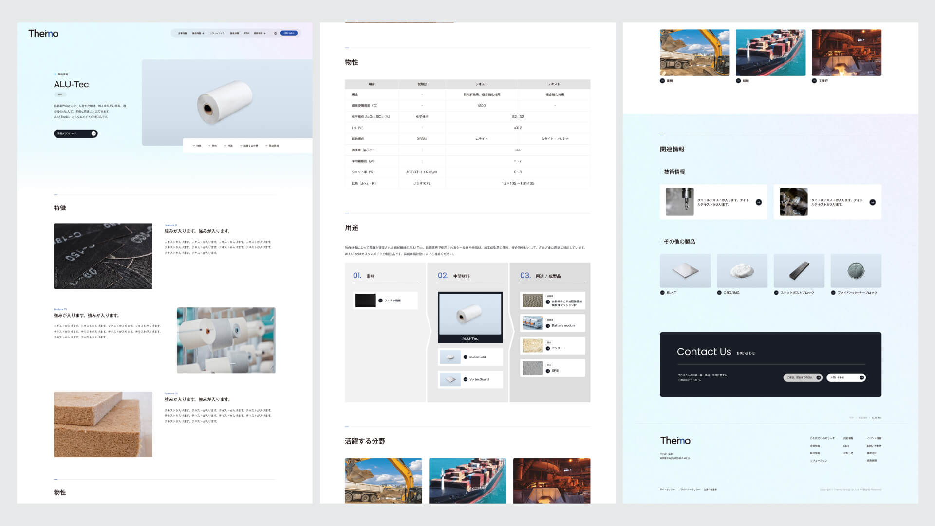The image size is (935, 526).
Task: Jump to 活躍する分野 anchor link
Action: click(249, 146)
